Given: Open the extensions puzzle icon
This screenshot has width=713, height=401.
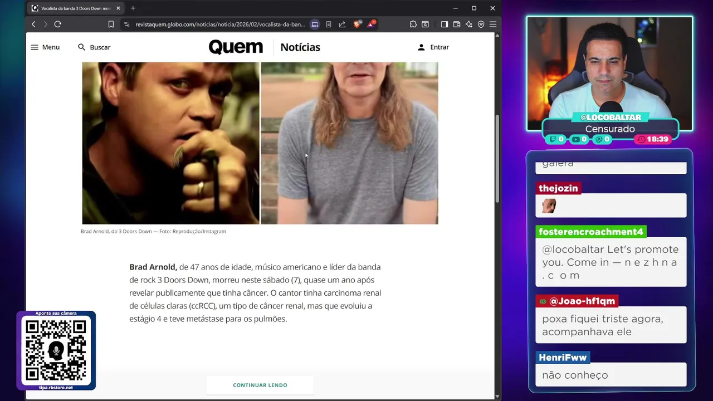Looking at the screenshot, I should 413,25.
